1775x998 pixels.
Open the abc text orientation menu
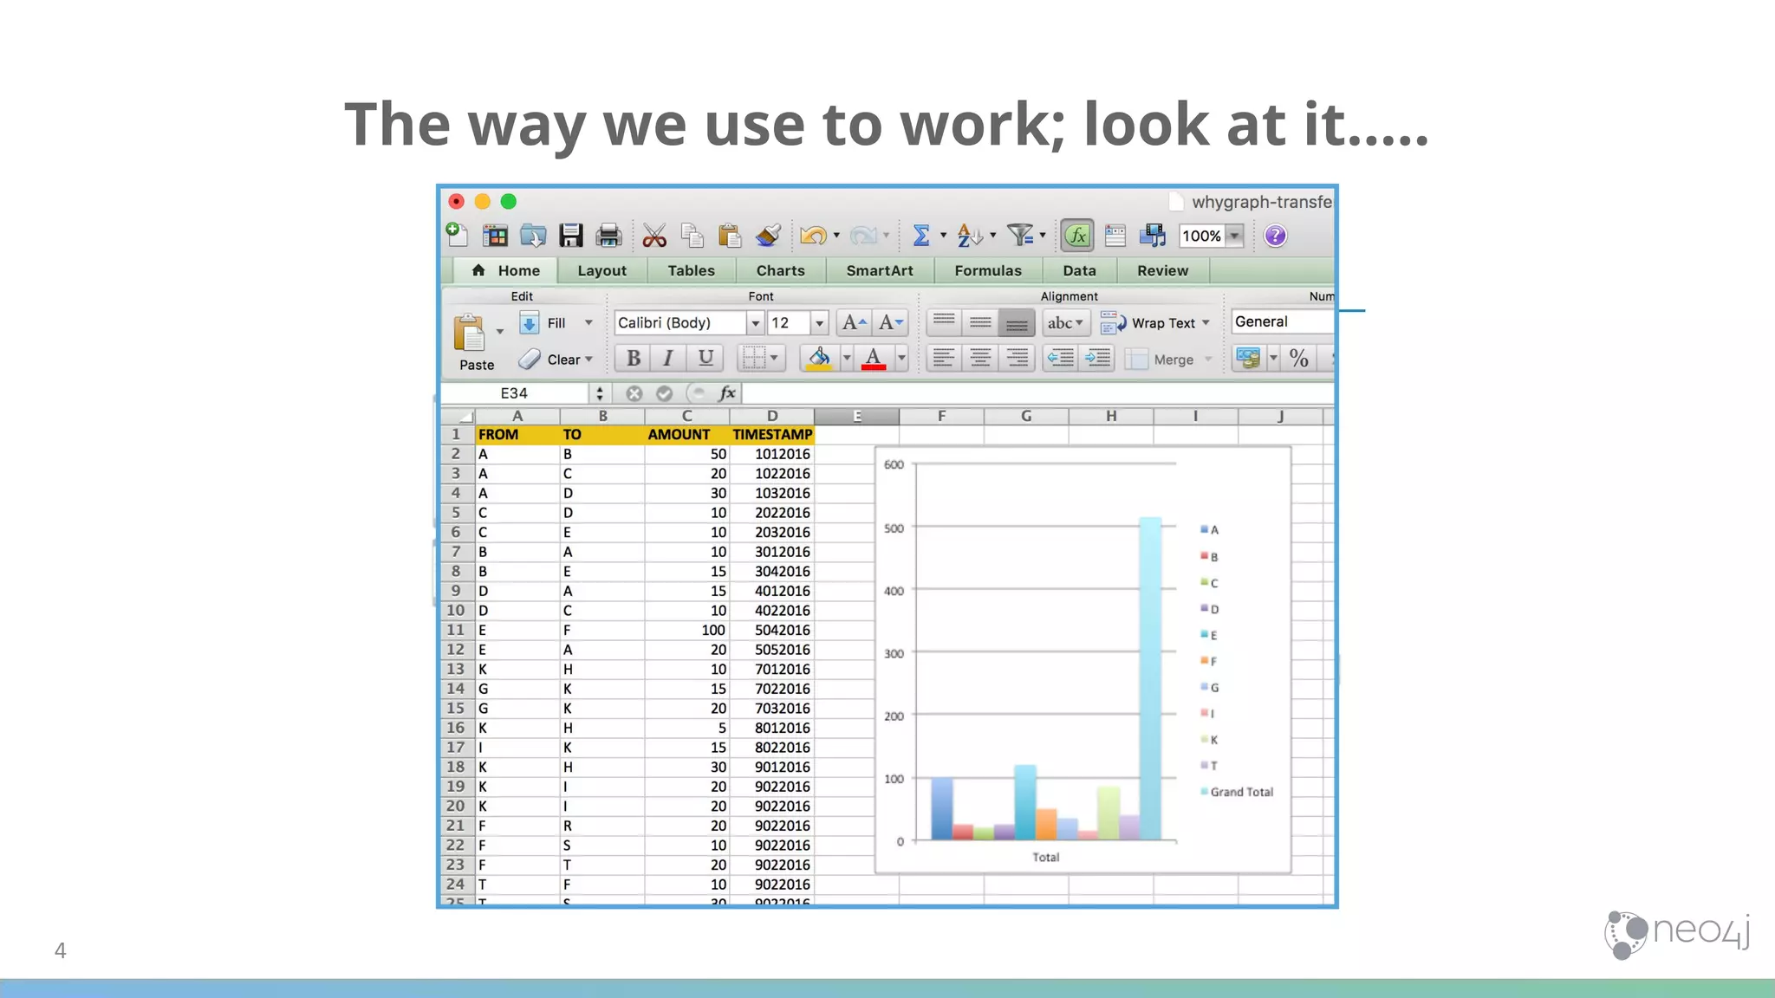point(1065,323)
